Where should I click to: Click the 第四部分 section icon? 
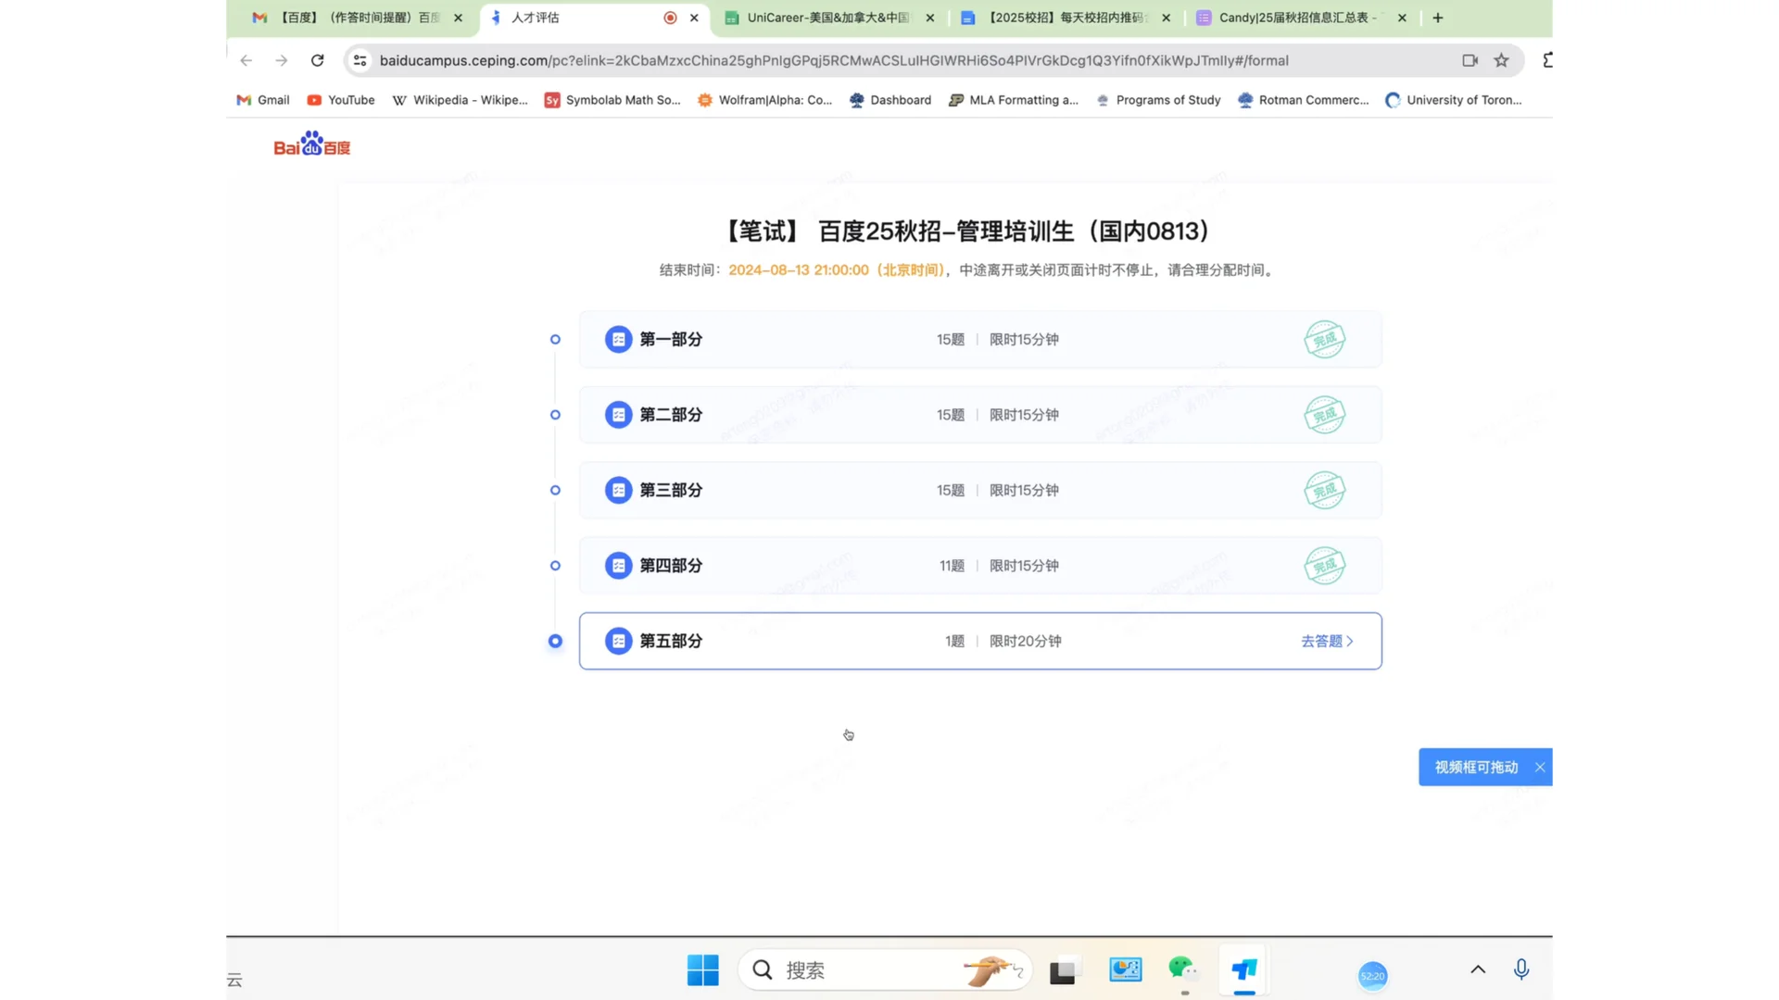(618, 566)
